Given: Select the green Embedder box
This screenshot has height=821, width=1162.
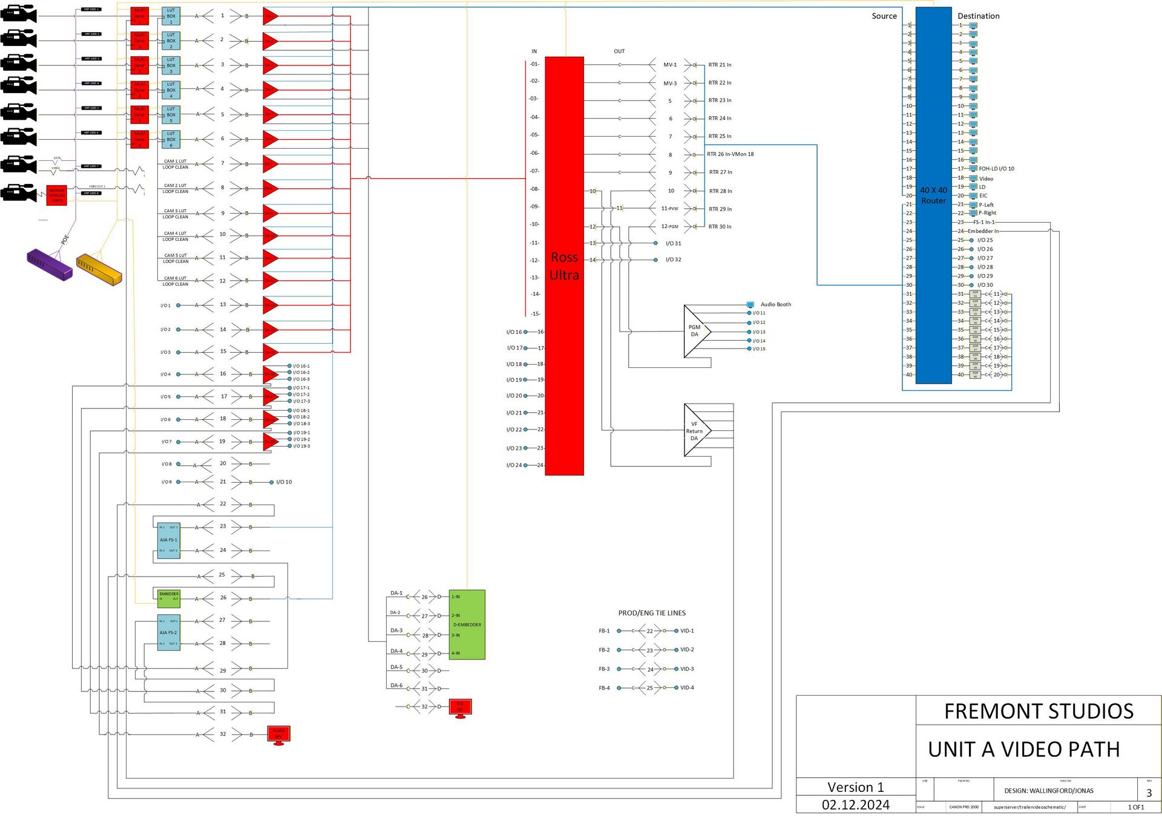Looking at the screenshot, I should coord(169,598).
